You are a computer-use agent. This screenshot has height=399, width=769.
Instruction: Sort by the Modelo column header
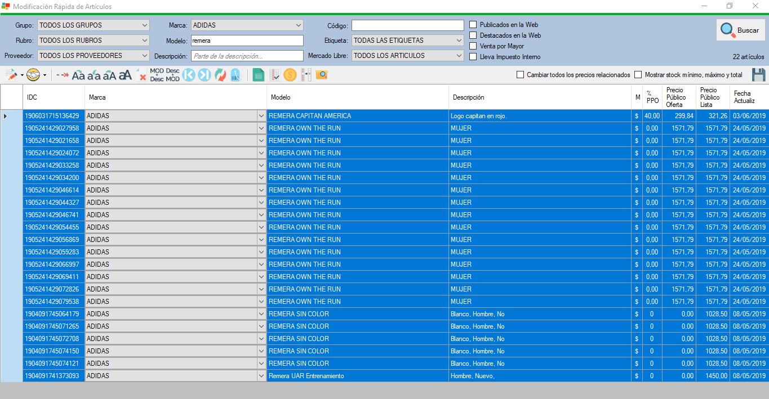coord(358,97)
